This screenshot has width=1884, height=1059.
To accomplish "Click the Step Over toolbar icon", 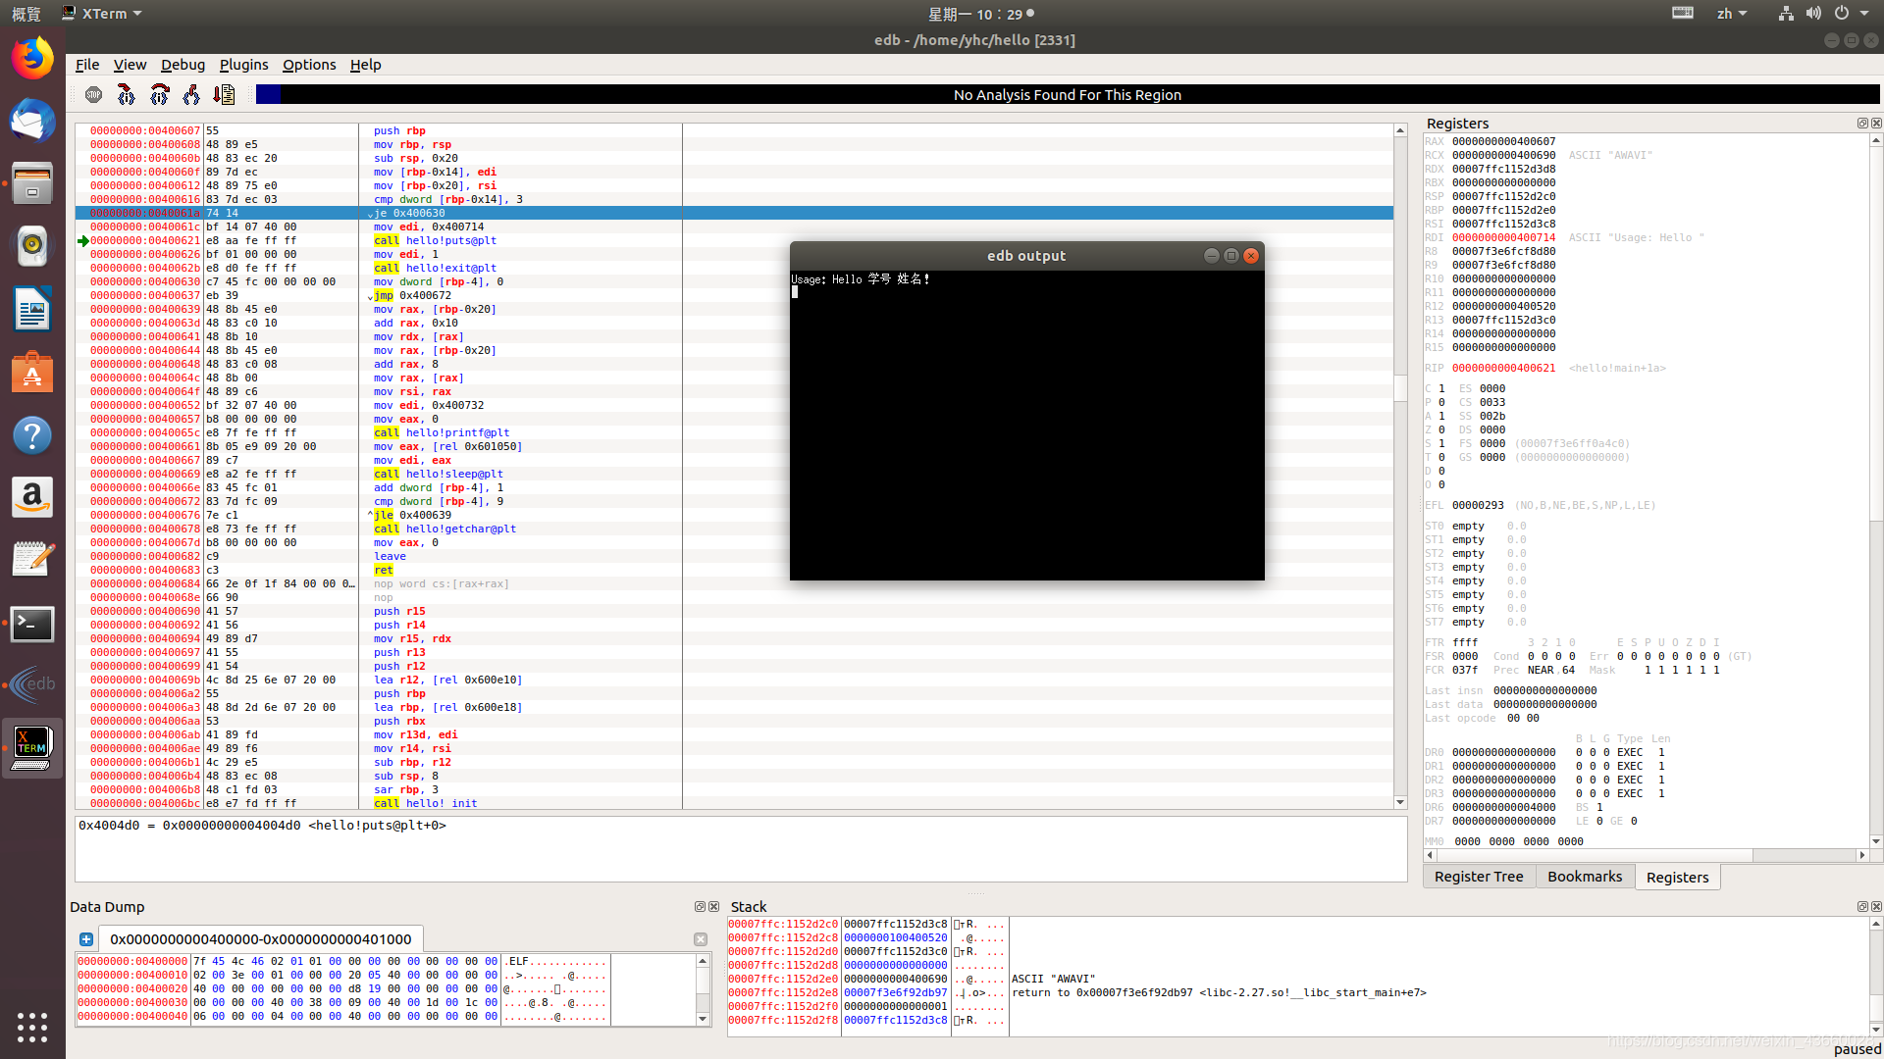I will (x=159, y=95).
